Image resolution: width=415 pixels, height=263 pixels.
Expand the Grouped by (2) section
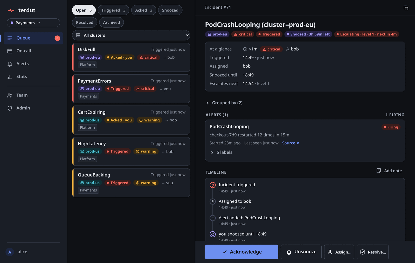pyautogui.click(x=224, y=103)
